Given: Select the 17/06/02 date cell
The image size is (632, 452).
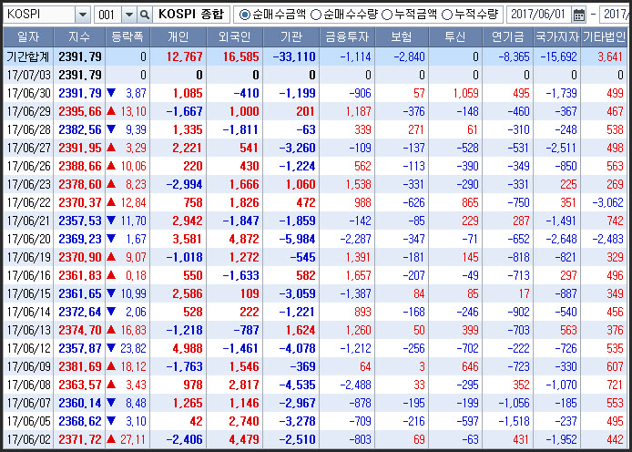Looking at the screenshot, I should (x=29, y=439).
